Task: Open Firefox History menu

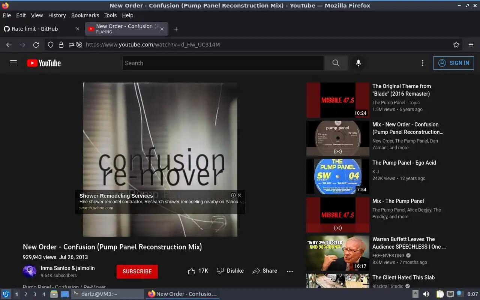Action: click(x=57, y=15)
